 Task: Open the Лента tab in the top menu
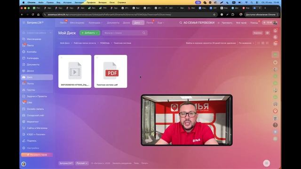tap(63, 23)
